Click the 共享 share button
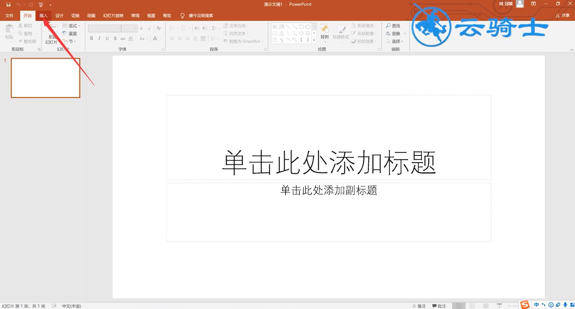The width and height of the screenshot is (575, 309). pyautogui.click(x=563, y=15)
